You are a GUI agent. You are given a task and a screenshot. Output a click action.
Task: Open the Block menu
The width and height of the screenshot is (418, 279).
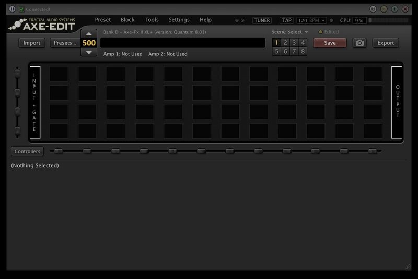pyautogui.click(x=127, y=20)
